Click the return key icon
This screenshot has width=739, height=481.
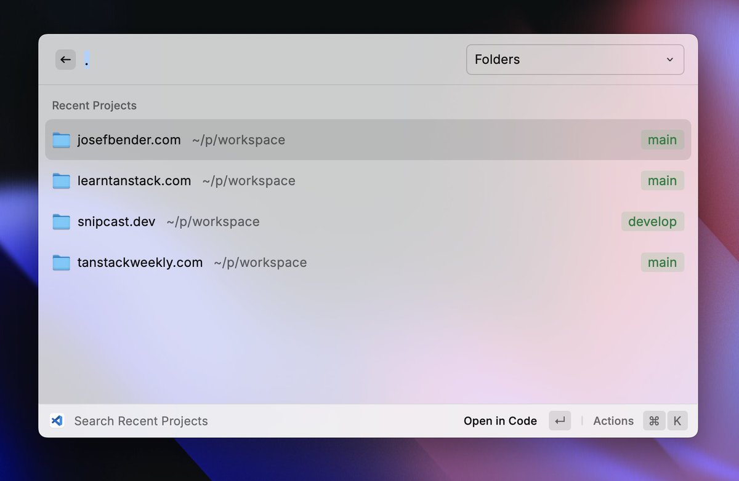560,421
